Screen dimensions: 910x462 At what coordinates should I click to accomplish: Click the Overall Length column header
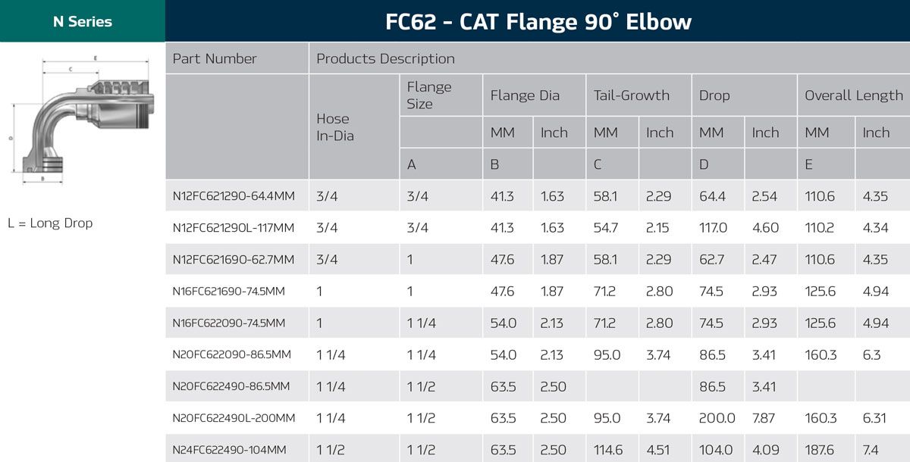pos(853,95)
